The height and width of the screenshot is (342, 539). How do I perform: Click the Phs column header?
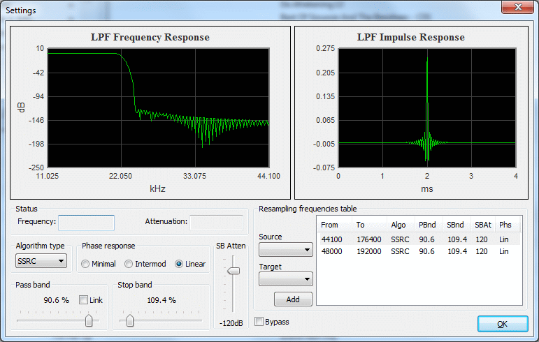[x=508, y=225]
